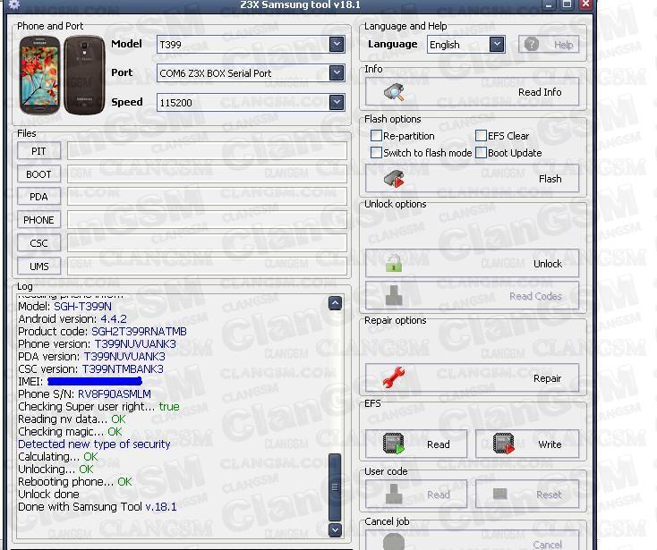
Task: Click the Repair button label
Action: coord(547,378)
